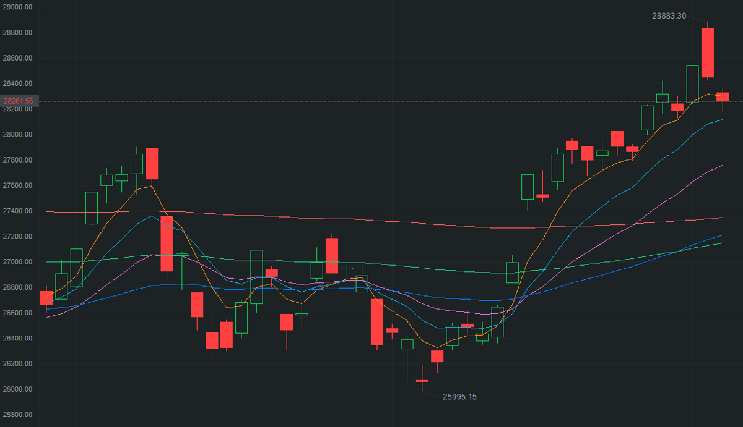The width and height of the screenshot is (743, 427).
Task: Click the 27200.00 axis label
Action: (x=17, y=237)
